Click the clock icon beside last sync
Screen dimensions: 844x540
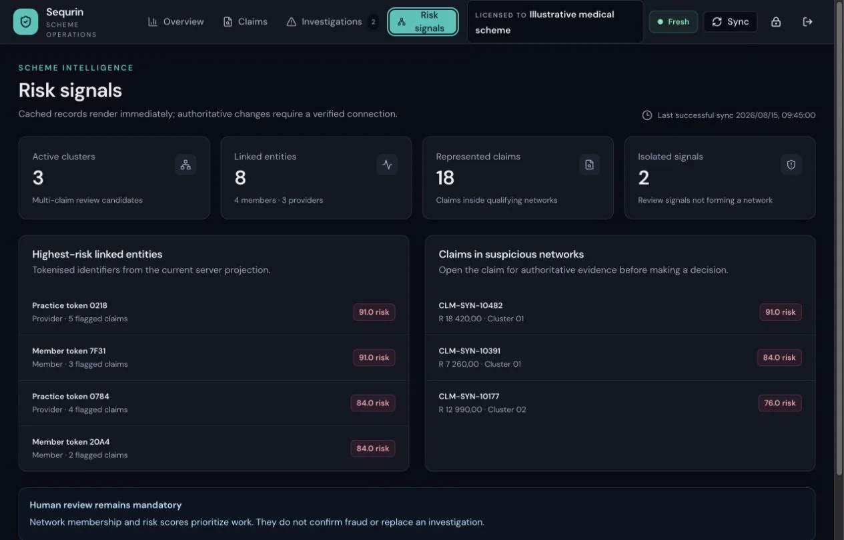tap(647, 115)
